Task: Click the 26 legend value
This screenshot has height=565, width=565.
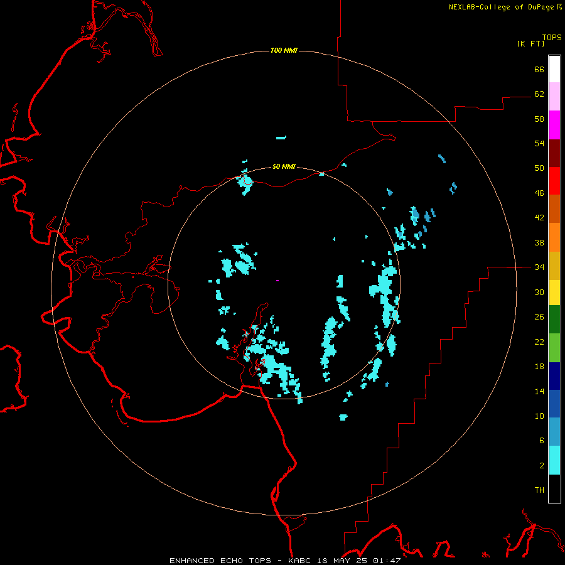Action: point(539,317)
